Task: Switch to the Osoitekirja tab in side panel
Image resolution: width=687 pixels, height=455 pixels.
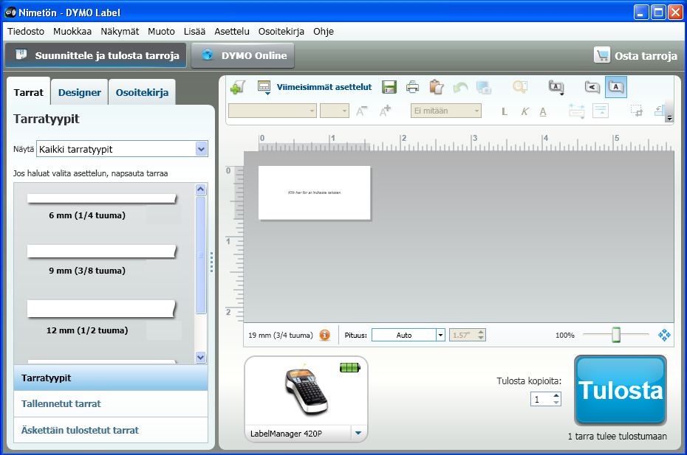Action: click(x=142, y=92)
